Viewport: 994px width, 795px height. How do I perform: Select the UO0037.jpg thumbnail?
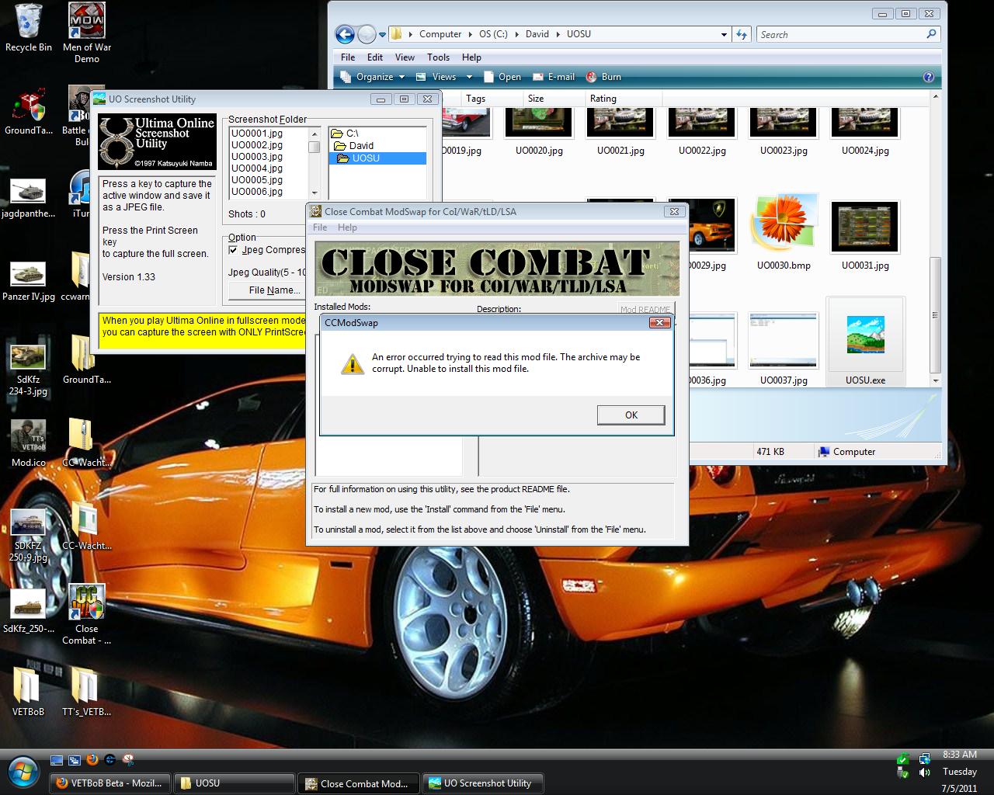point(784,349)
